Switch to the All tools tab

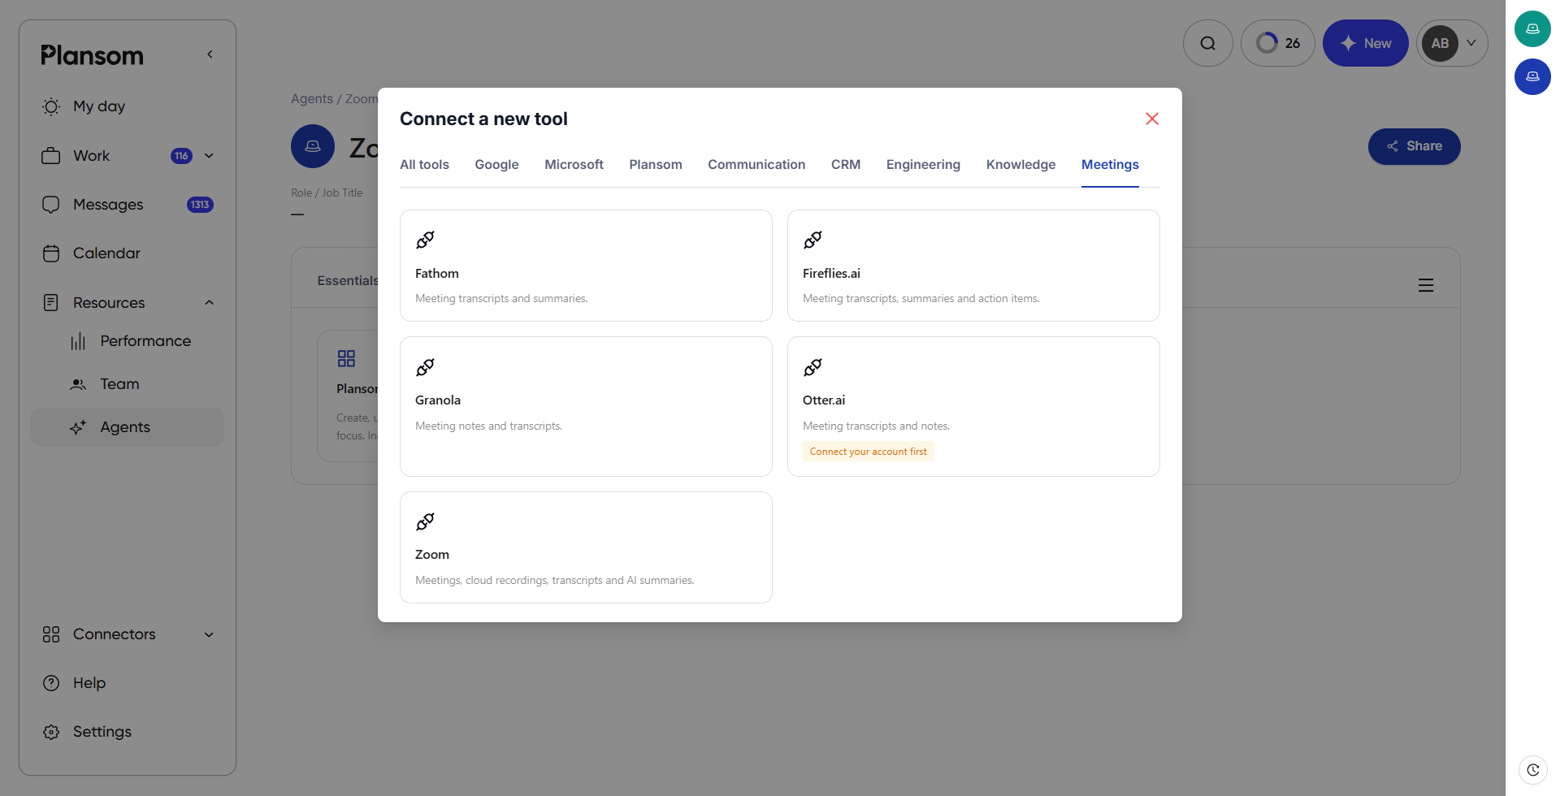[x=424, y=164]
